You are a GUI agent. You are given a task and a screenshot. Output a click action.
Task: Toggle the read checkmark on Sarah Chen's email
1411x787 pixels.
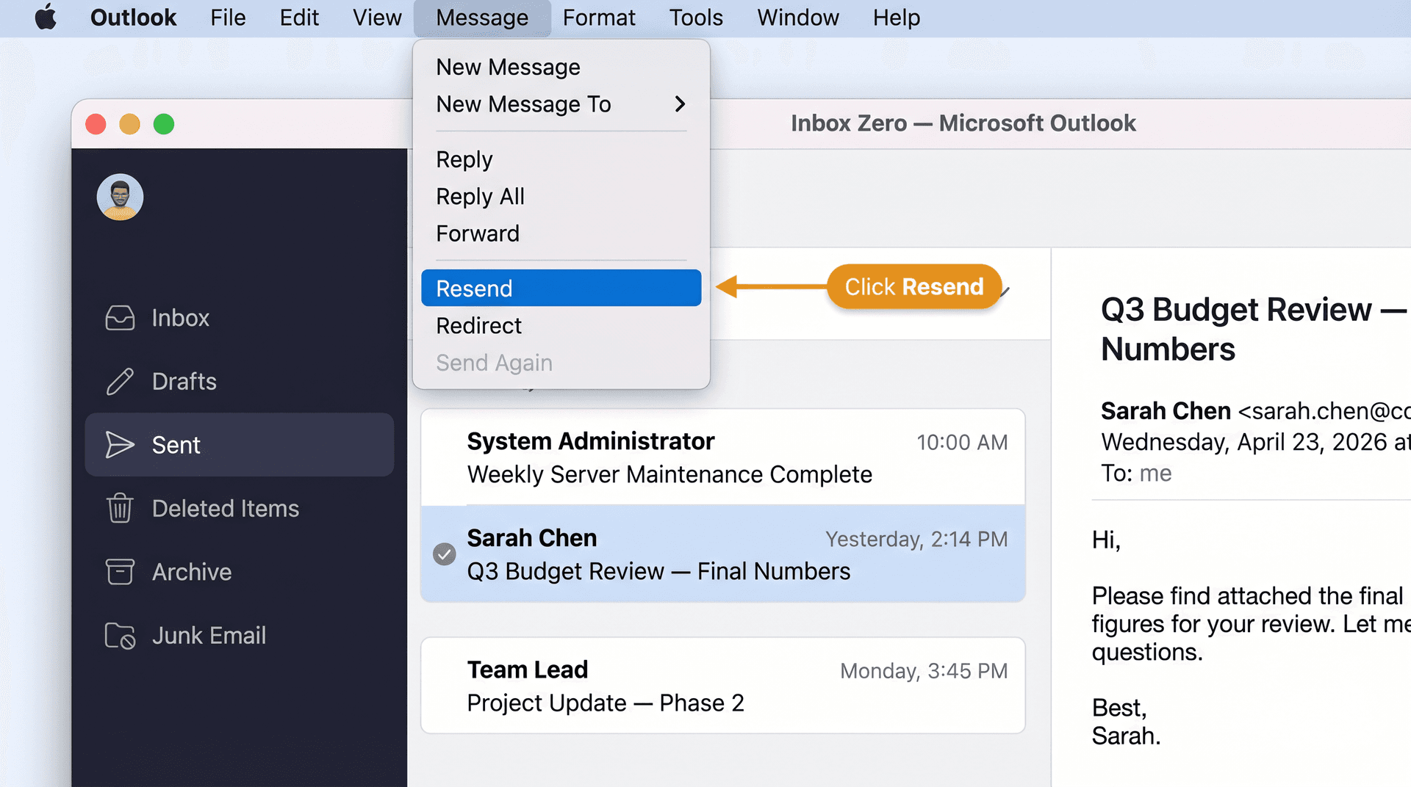click(x=444, y=555)
